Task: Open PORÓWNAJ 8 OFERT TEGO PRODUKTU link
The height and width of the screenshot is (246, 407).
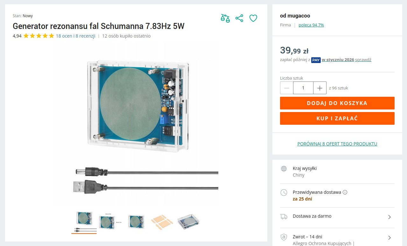Action: [337, 144]
